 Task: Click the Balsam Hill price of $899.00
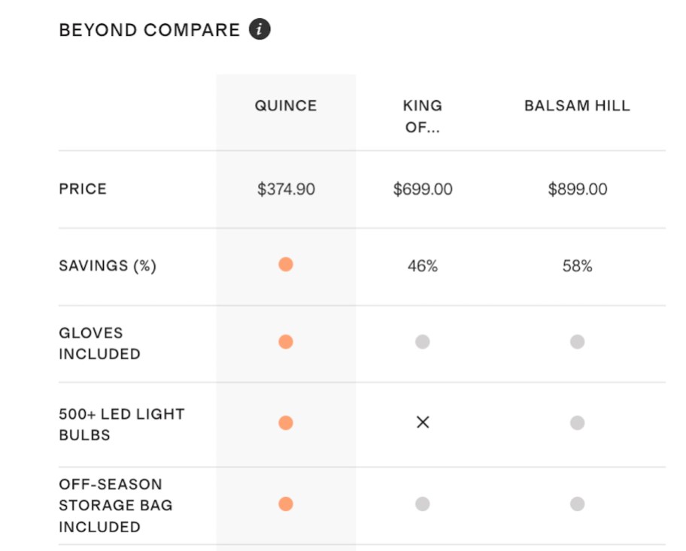(x=578, y=189)
